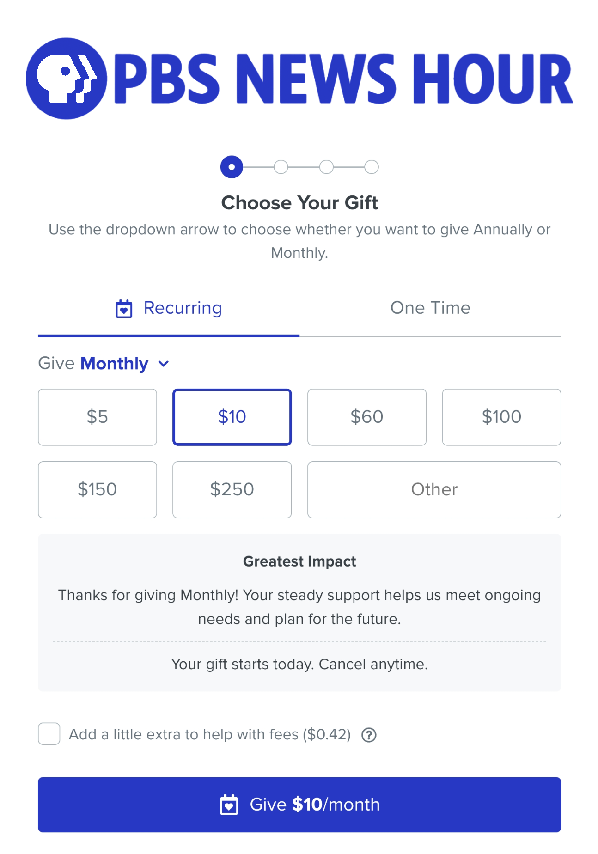This screenshot has width=598, height=854.
Task: Pick the $60 amount option
Action: (367, 417)
